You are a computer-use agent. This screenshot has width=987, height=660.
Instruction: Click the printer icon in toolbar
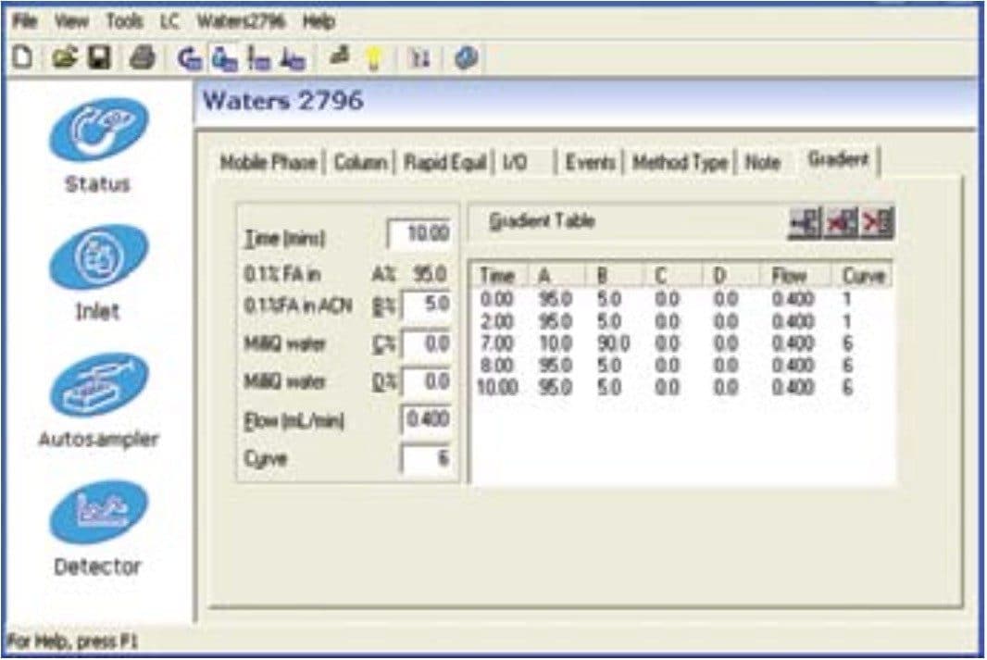141,58
